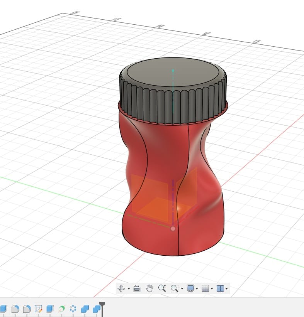The width and height of the screenshot is (304, 317).
Task: Expand the Viewports dropdown arrow
Action: (x=227, y=288)
